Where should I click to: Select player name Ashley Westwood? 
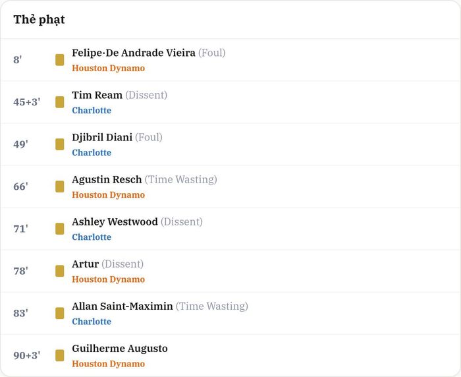[115, 221]
